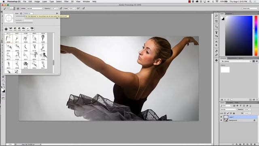Open the brush Opacity slider arrow
The image size is (259, 146).
[x=57, y=9]
